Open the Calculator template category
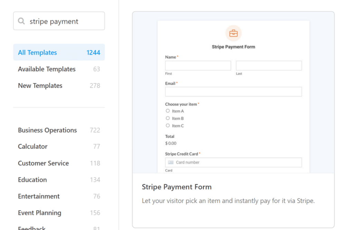This screenshot has height=230, width=354. (x=32, y=146)
